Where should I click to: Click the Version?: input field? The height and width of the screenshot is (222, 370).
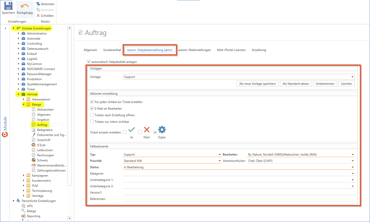[x=239, y=192]
